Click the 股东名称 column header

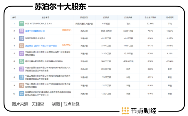46,18
